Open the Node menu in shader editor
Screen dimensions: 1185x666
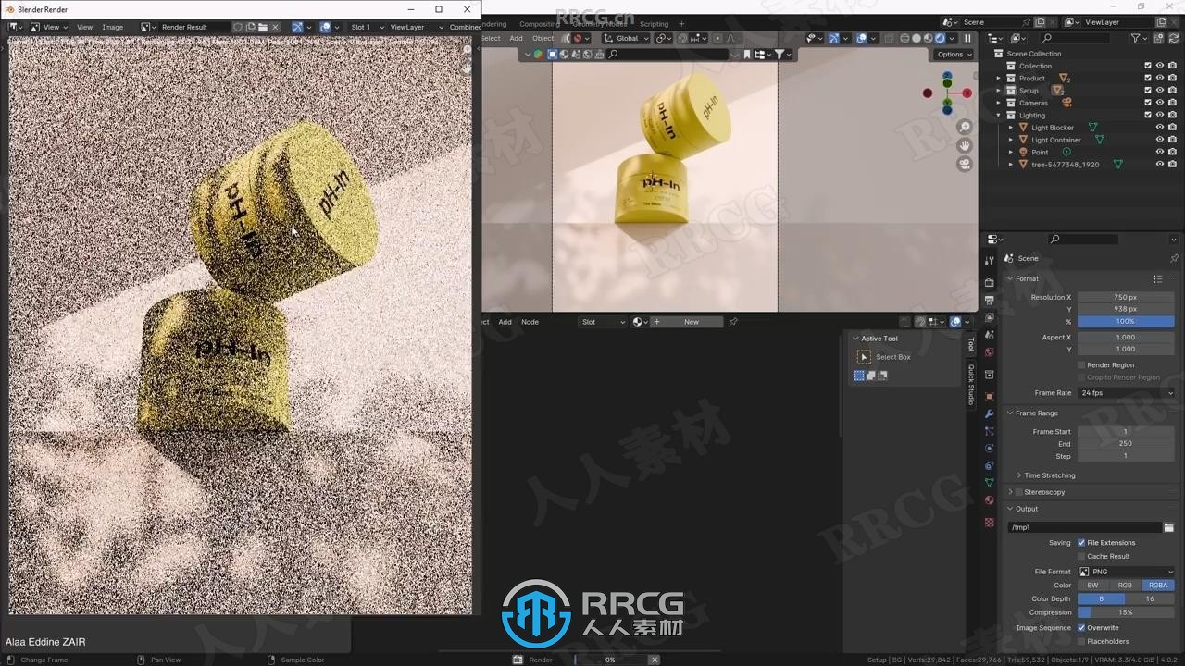[x=530, y=322]
